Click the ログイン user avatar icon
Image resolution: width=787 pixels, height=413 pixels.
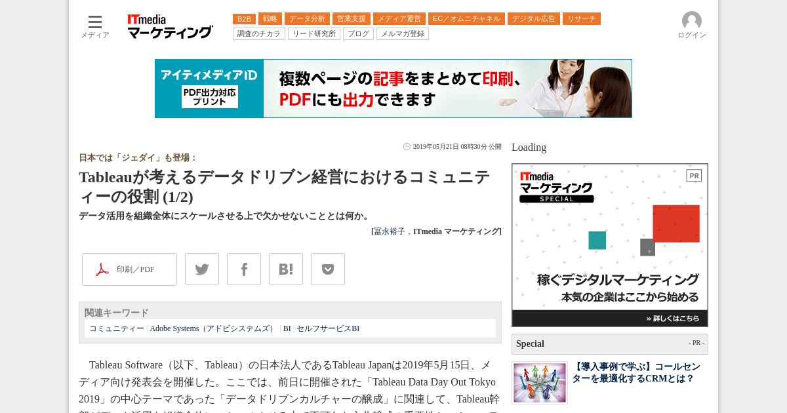pyautogui.click(x=692, y=21)
